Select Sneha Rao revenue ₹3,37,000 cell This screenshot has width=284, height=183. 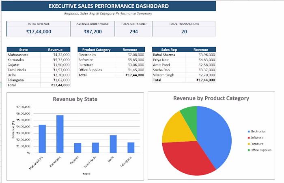pos(201,70)
